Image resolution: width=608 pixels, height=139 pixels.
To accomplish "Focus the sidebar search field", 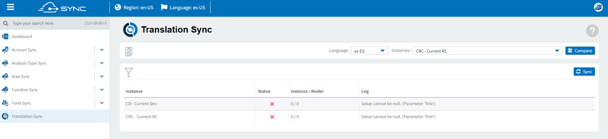I will pos(55,23).
